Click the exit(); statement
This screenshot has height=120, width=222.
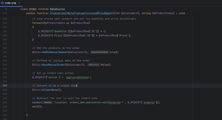(37, 107)
